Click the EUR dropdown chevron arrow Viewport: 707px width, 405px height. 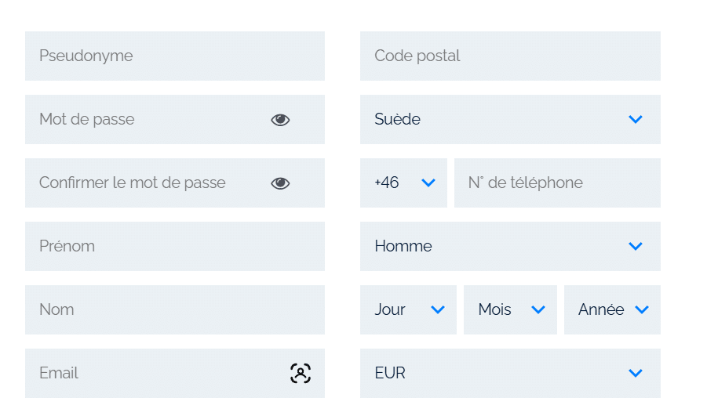coord(636,373)
